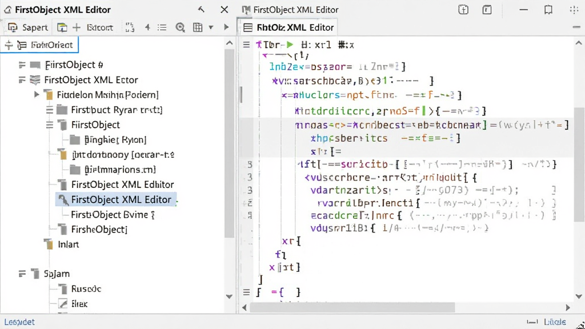Image resolution: width=585 pixels, height=329 pixels.
Task: Close the left FirstObject XML Editor panel
Action: point(224,9)
